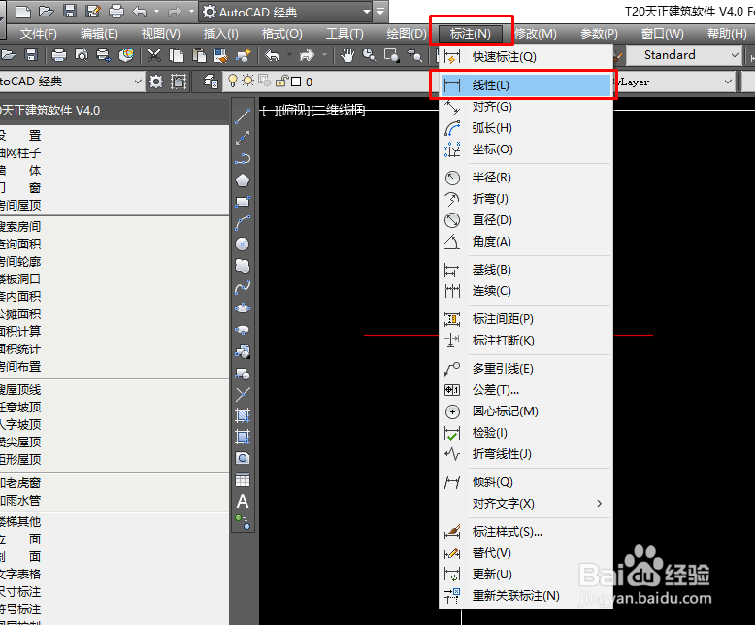Image resolution: width=755 pixels, height=625 pixels.
Task: Click the Cut scissors icon
Action: pos(154,55)
